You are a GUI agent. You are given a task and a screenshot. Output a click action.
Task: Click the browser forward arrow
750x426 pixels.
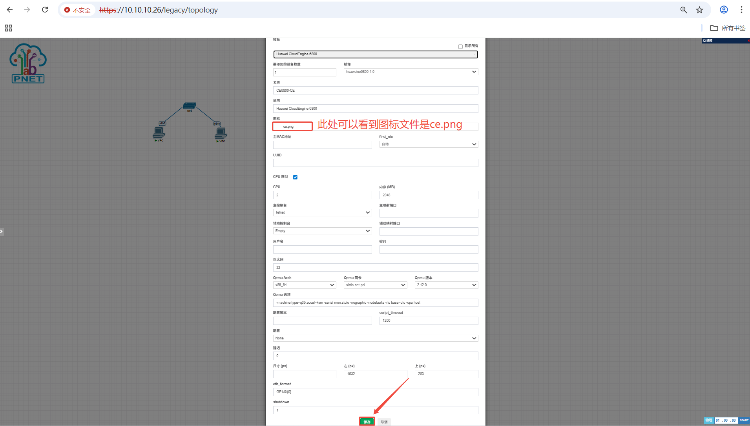[27, 10]
